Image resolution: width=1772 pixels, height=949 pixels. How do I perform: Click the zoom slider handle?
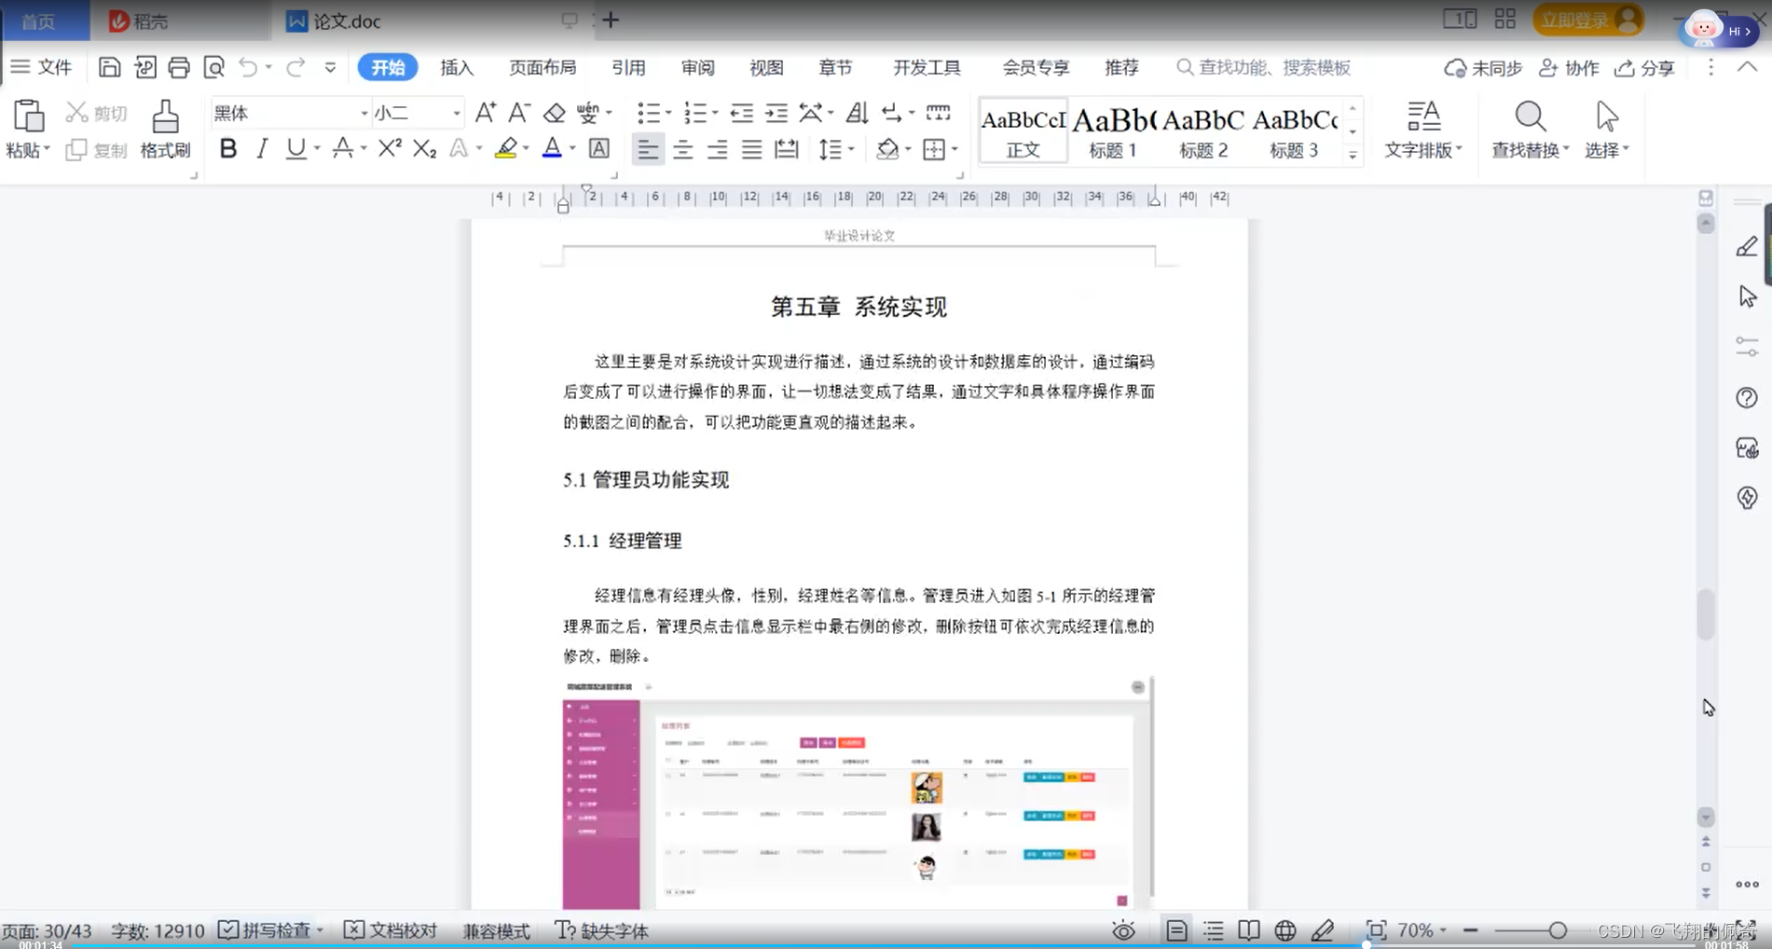tap(1558, 930)
